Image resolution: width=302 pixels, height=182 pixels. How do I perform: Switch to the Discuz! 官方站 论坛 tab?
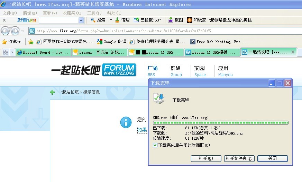click(100, 52)
